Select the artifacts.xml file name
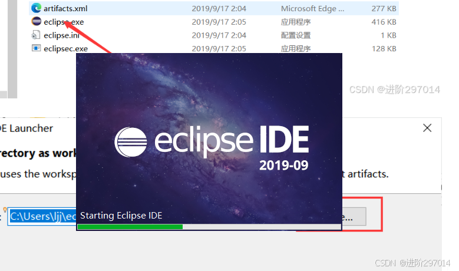The height and width of the screenshot is (271, 459). tap(65, 8)
